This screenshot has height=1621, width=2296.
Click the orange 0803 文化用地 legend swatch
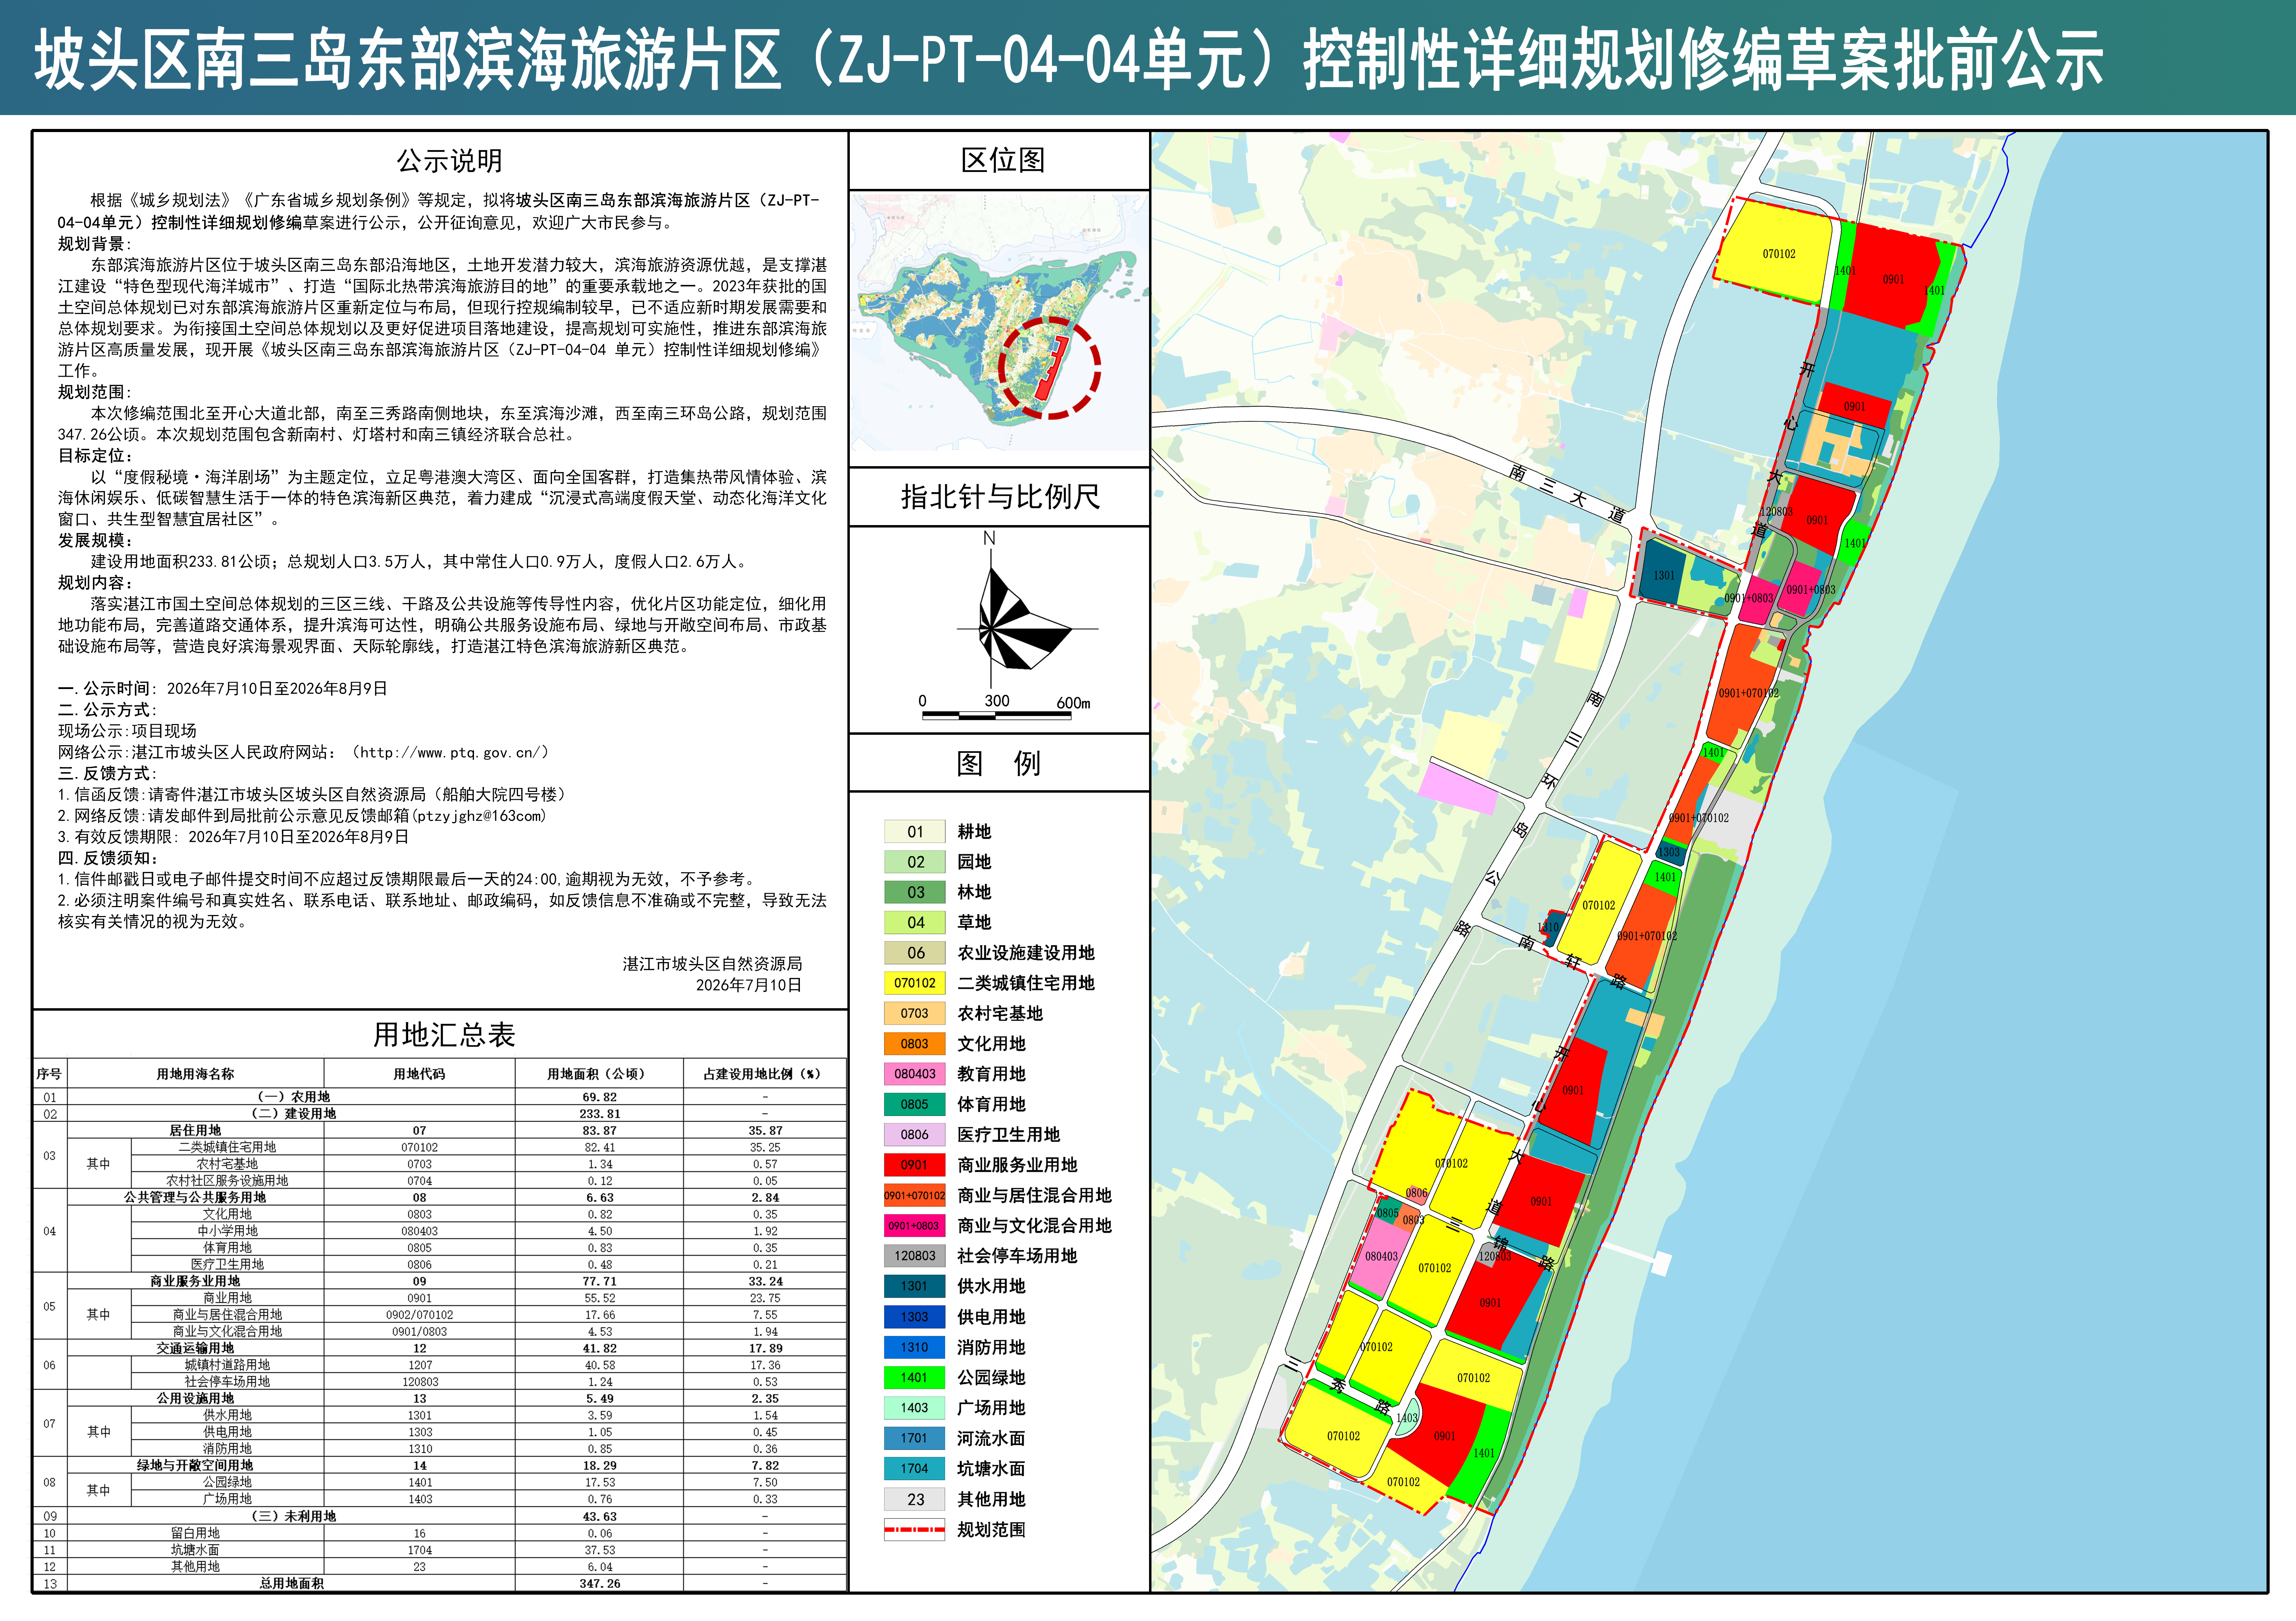(x=914, y=1043)
